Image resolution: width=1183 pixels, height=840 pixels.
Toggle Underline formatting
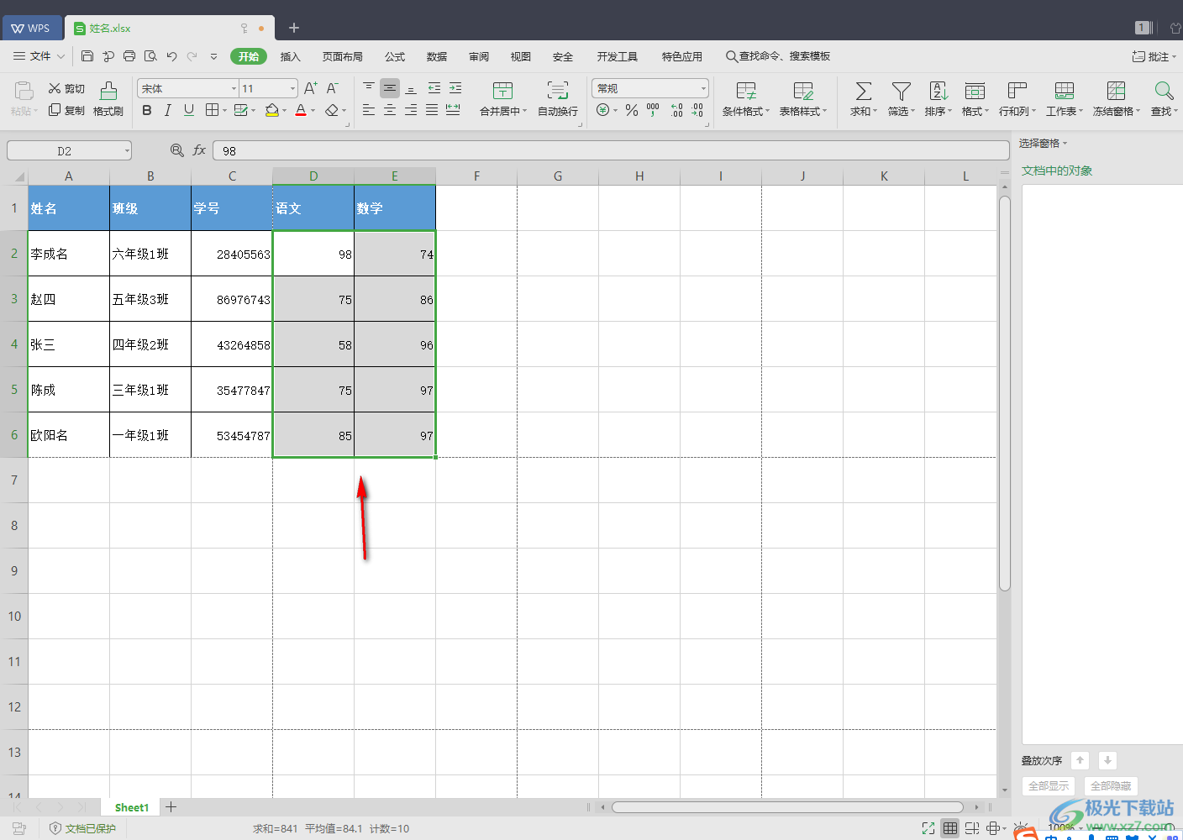click(x=189, y=110)
